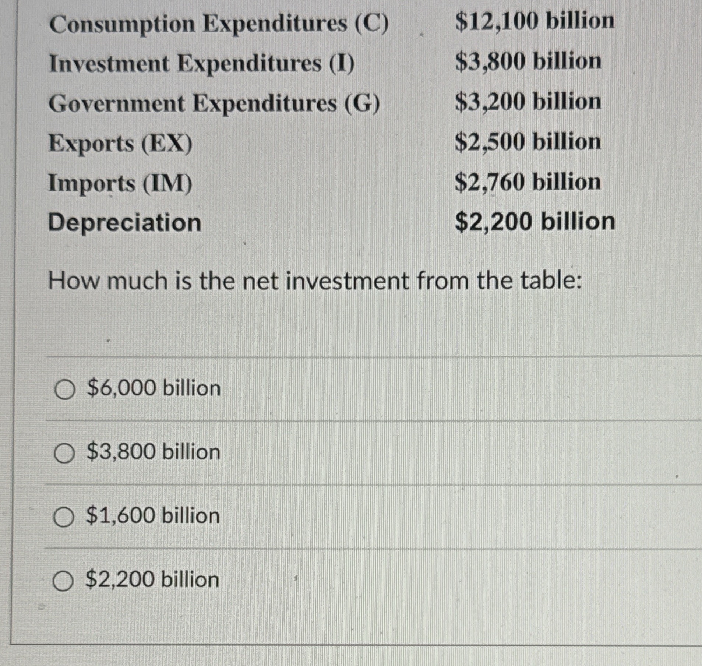The height and width of the screenshot is (666, 702).
Task: Click the $3,800 billion answer label
Action: click(x=153, y=452)
